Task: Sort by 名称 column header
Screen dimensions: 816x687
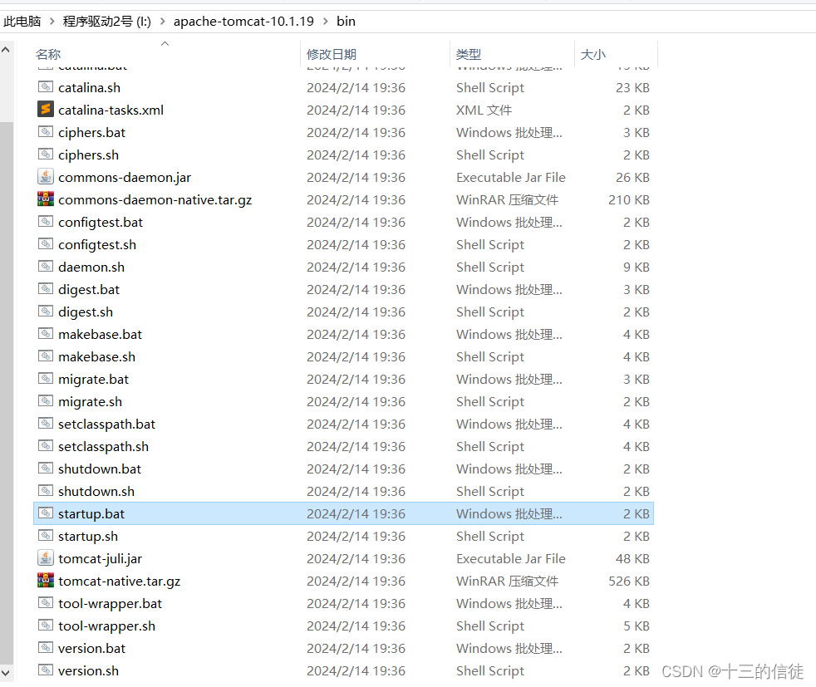Action: [48, 54]
